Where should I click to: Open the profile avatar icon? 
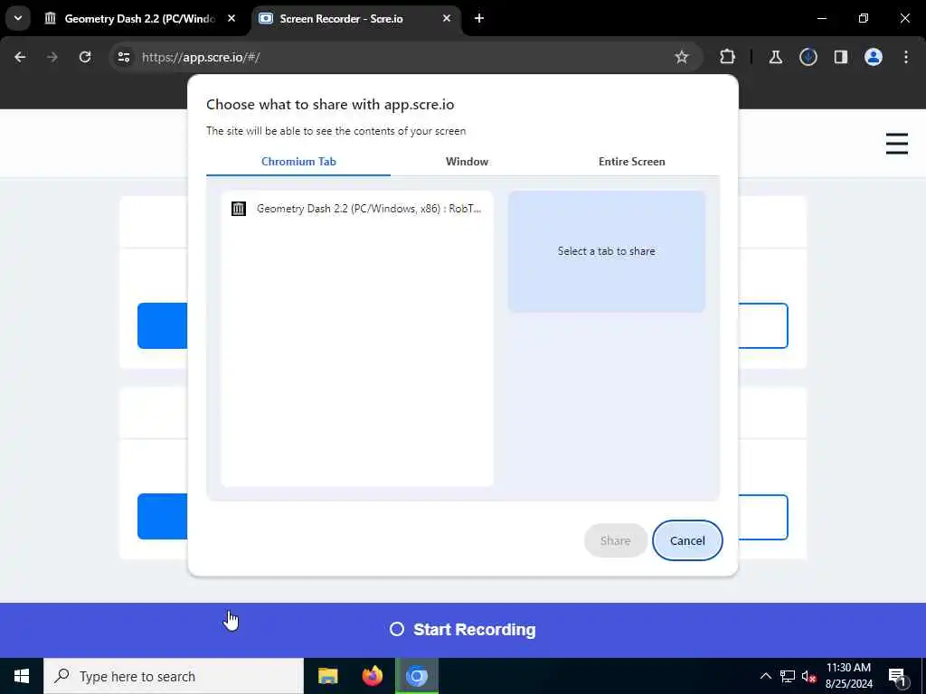tap(874, 57)
